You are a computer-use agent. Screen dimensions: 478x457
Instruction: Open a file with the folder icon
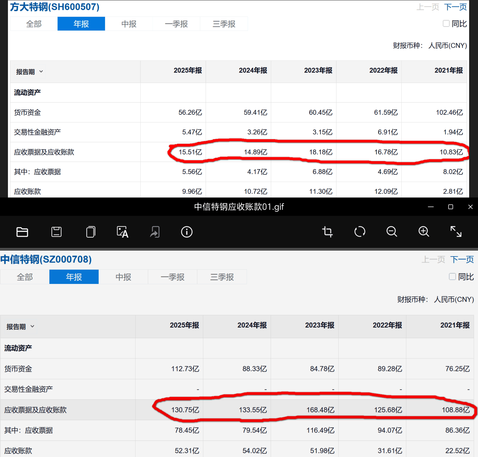tap(22, 232)
